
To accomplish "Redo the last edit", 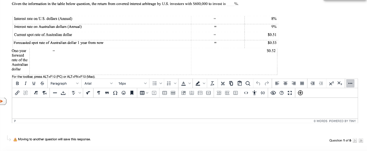I will tap(266, 84).
